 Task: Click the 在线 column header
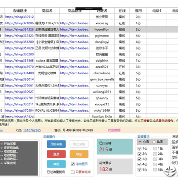(122, 11)
